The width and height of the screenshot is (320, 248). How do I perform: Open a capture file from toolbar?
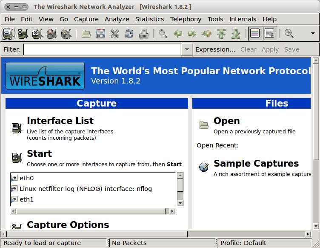(x=86, y=34)
